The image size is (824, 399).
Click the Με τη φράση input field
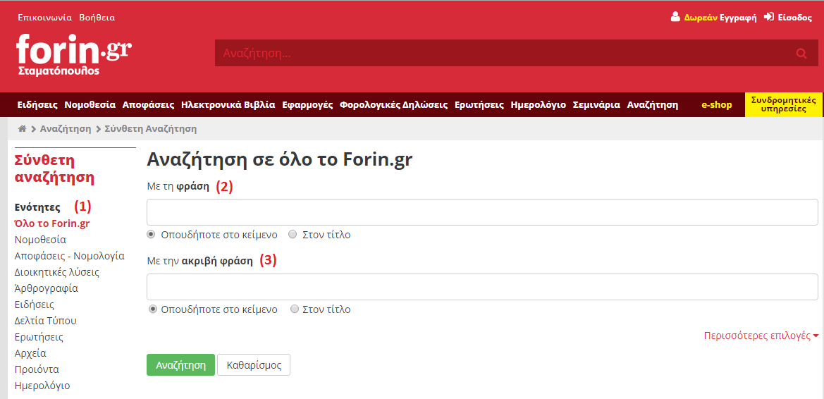tap(482, 212)
